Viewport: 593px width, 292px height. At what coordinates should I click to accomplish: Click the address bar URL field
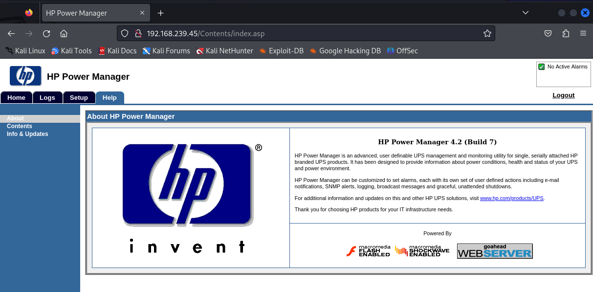tap(306, 34)
